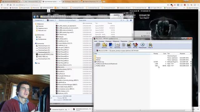This screenshot has width=200, height=112.
Task: Click the WinRAR Test toolbar icon
Action: coord(111,45)
